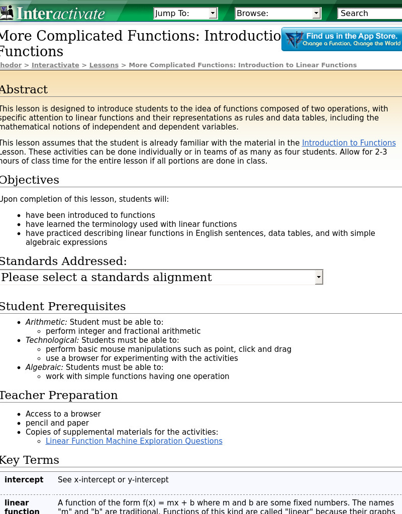Click the Teacher Preparation heading
The width and height of the screenshot is (402, 514).
coord(59,395)
